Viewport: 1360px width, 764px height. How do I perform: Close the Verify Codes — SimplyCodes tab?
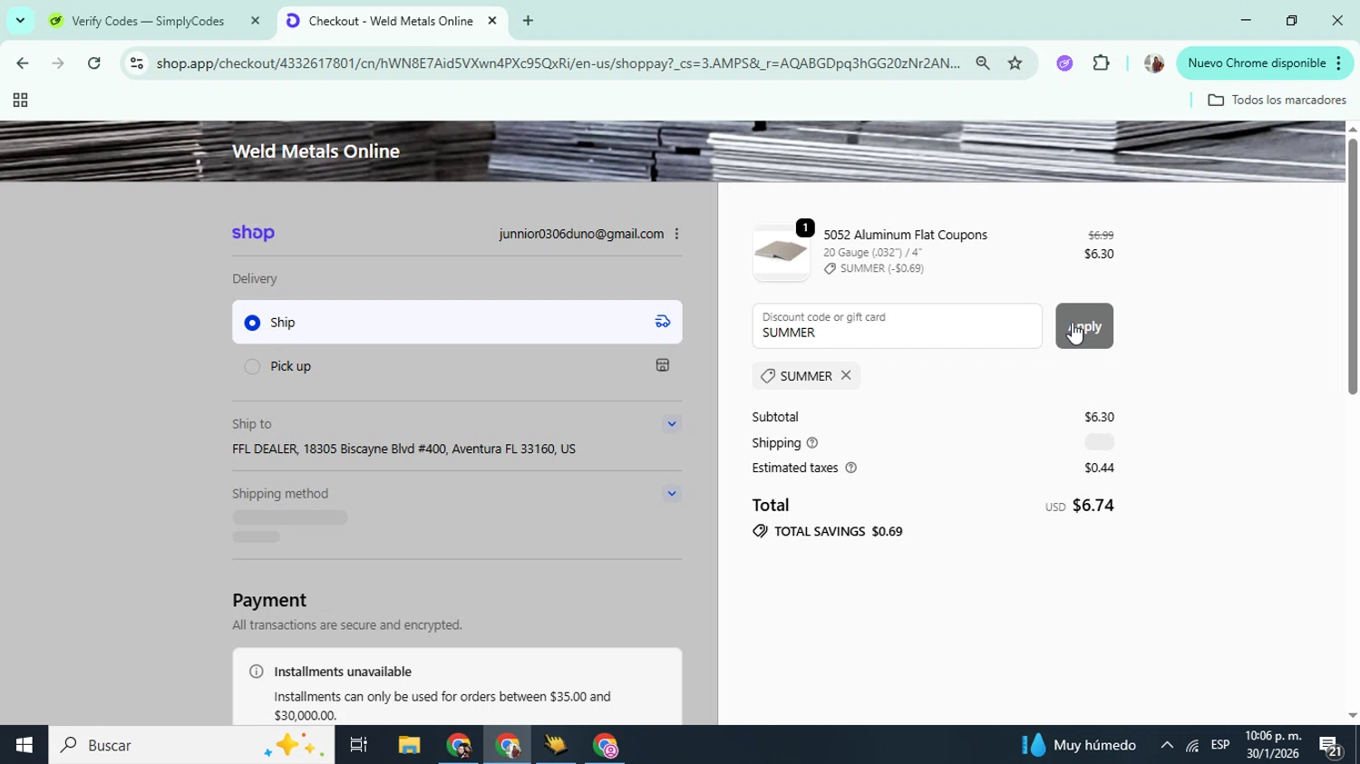255,21
